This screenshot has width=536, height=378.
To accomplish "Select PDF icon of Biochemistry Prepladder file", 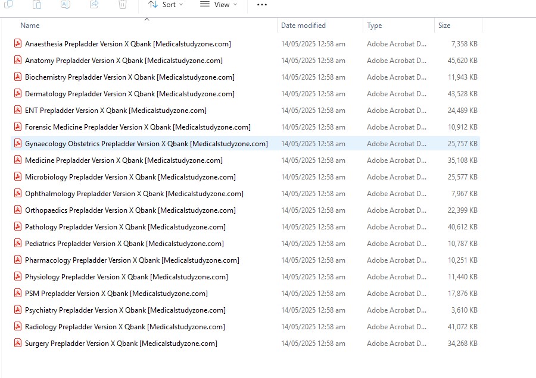I will coord(18,77).
